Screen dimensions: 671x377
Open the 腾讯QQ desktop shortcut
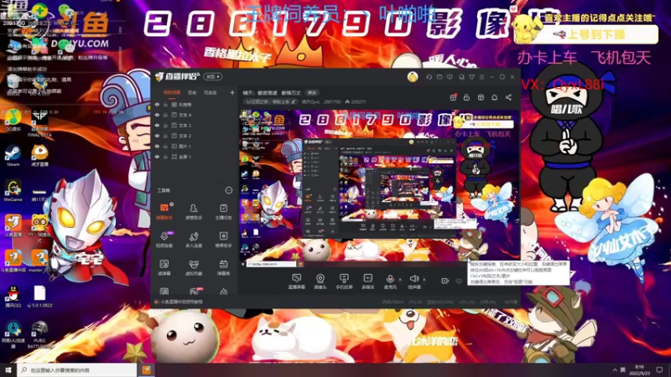coord(13,296)
